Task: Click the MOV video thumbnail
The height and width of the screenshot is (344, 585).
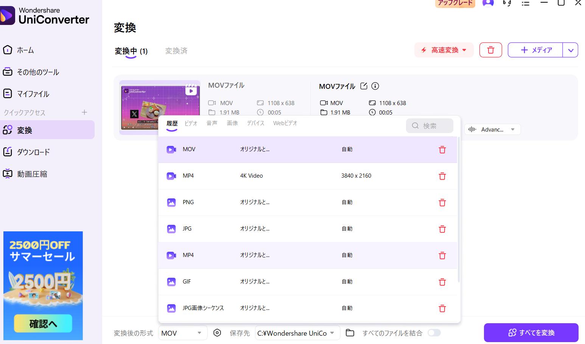Action: pos(160,107)
